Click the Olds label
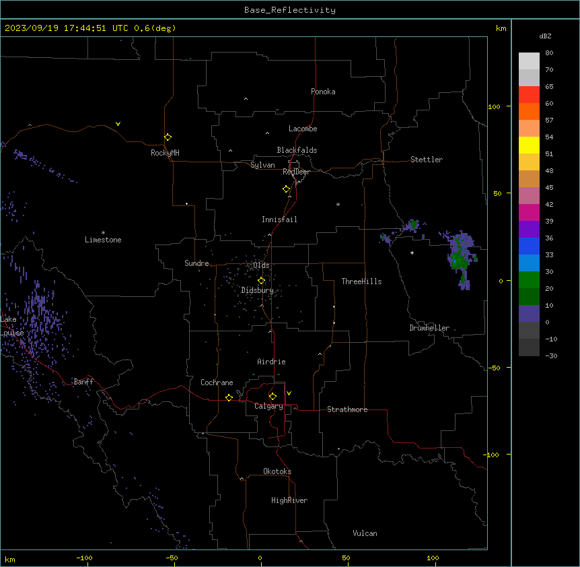The height and width of the screenshot is (567, 580). tap(261, 265)
